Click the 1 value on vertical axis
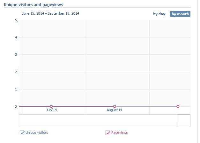This screenshot has height=143, width=200. [x=16, y=89]
